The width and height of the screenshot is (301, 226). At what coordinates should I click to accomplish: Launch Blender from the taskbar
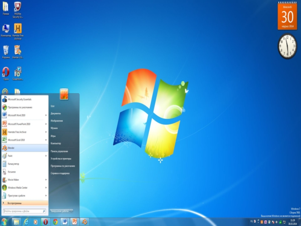84,222
